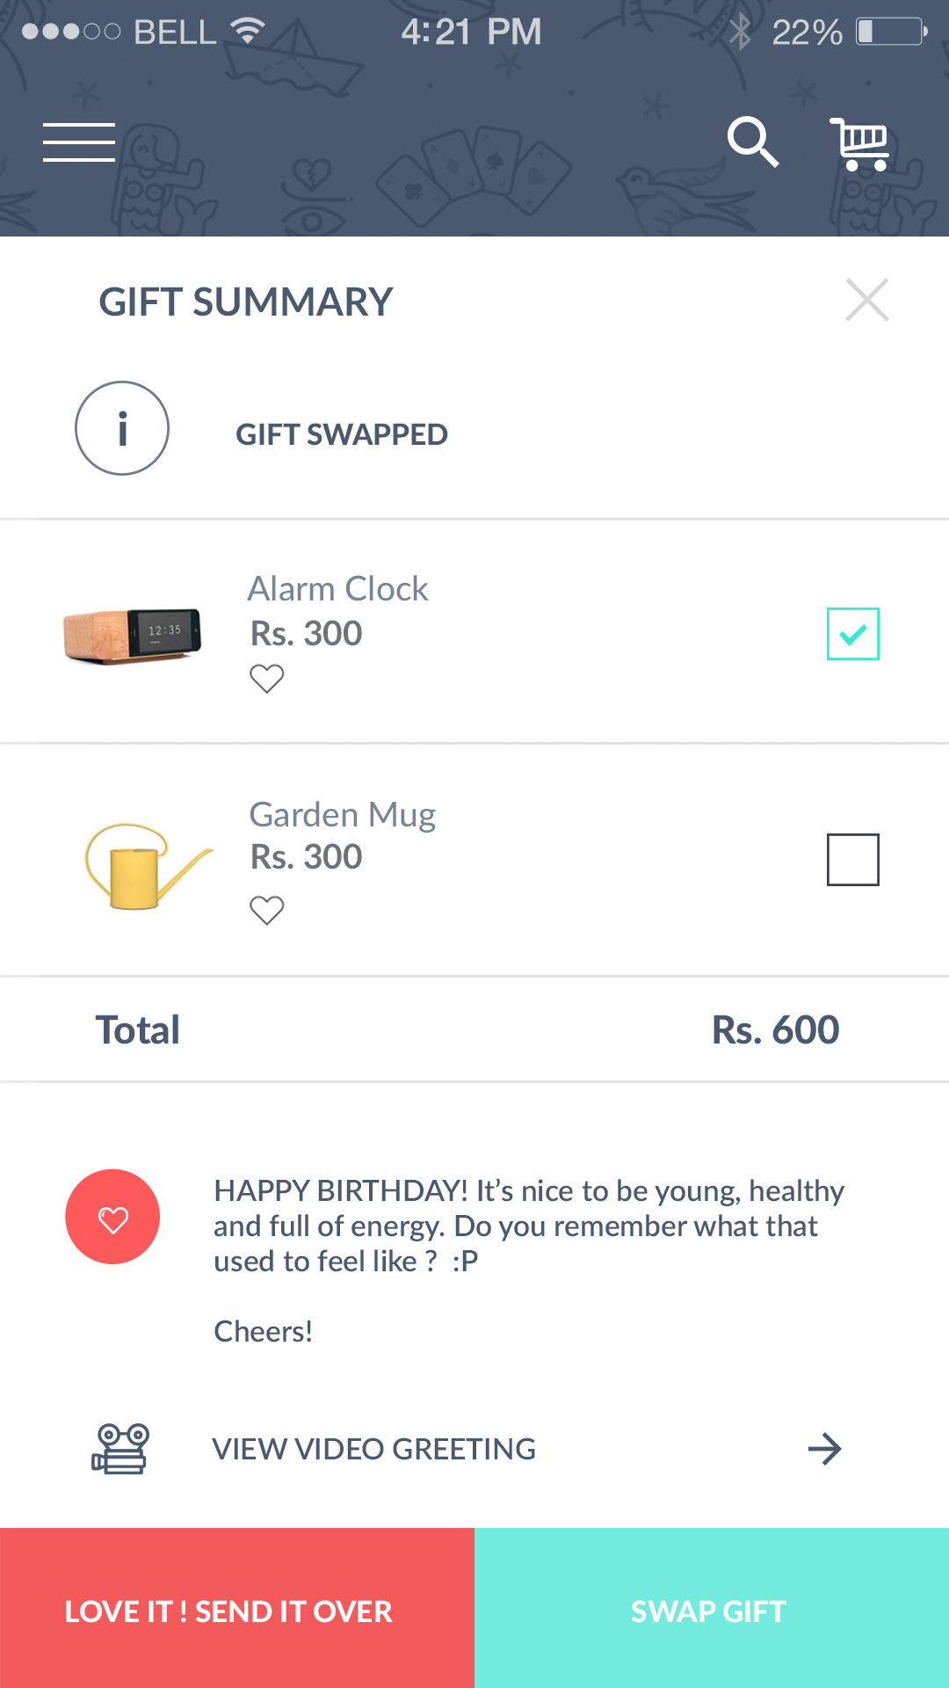Open video greeting via arrow

(824, 1448)
